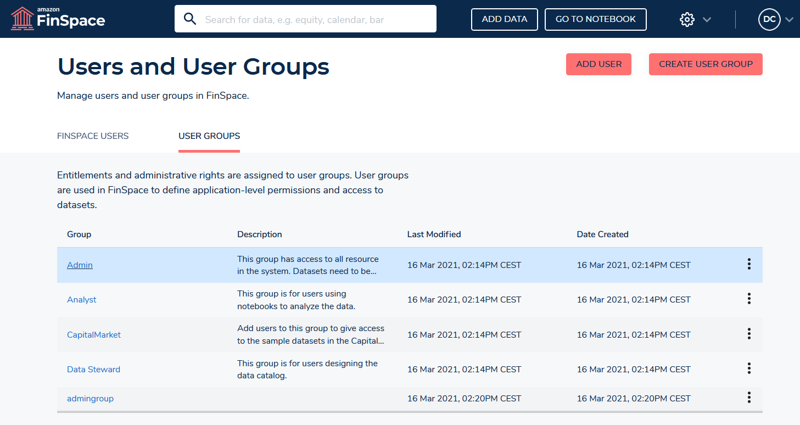Click the Admin group description text
The width and height of the screenshot is (800, 425).
pos(308,265)
